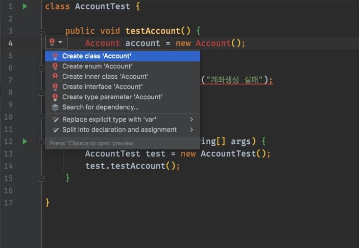Click the error bulb icon beside Create enum
The height and width of the screenshot is (248, 359).
point(55,66)
